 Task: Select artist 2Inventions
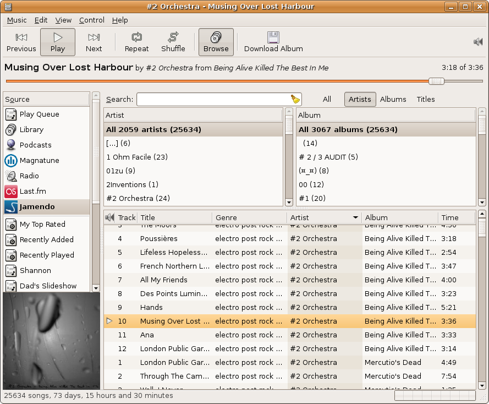click(x=194, y=184)
